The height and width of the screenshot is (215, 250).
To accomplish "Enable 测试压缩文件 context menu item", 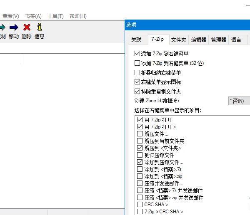I will (140, 155).
